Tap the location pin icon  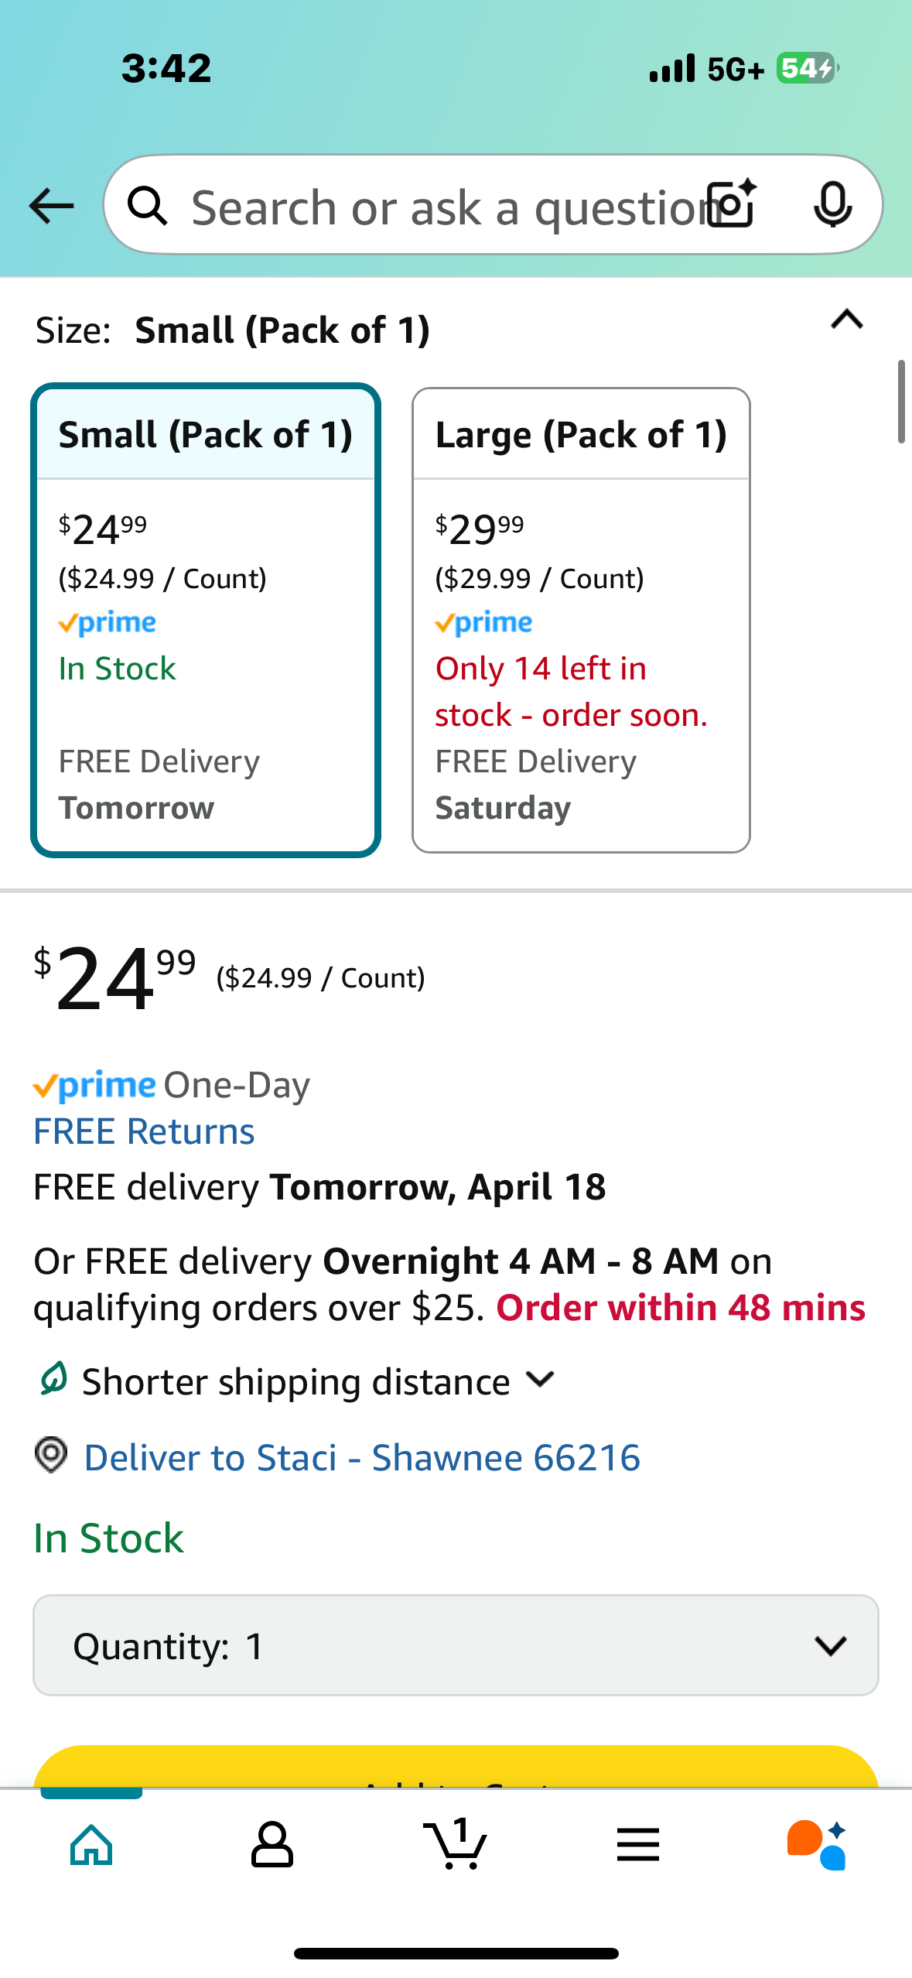51,1456
